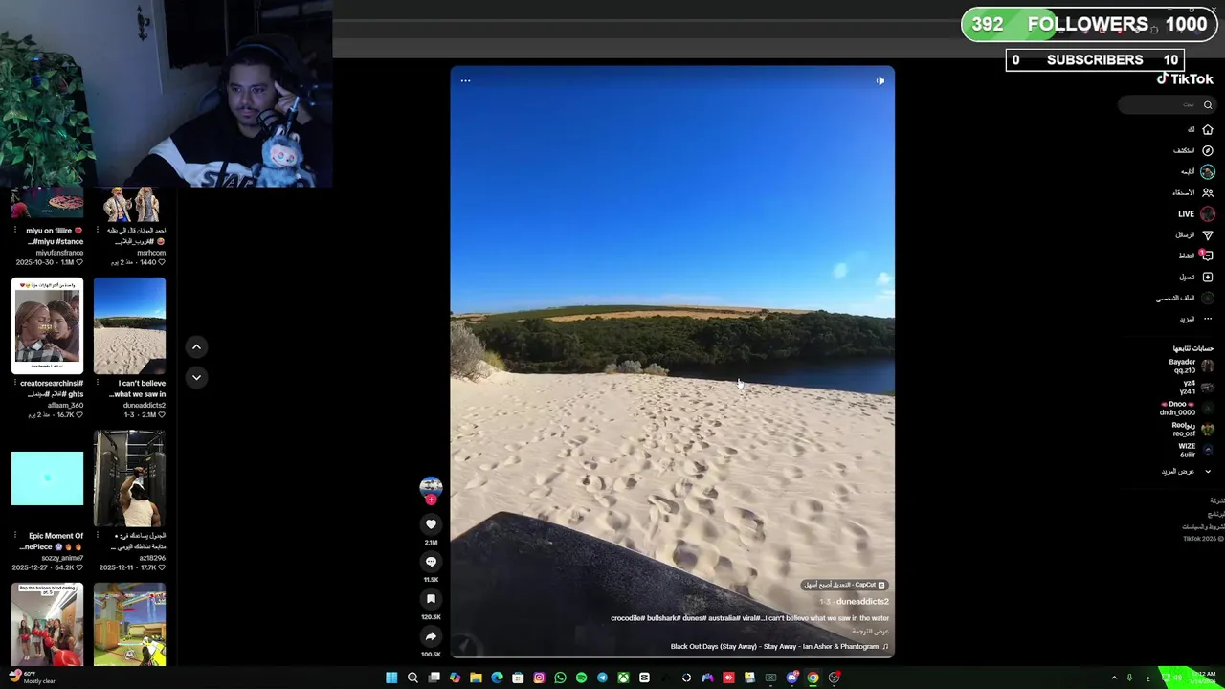
Task: Open Microsoft Edge from the taskbar
Action: [497, 678]
